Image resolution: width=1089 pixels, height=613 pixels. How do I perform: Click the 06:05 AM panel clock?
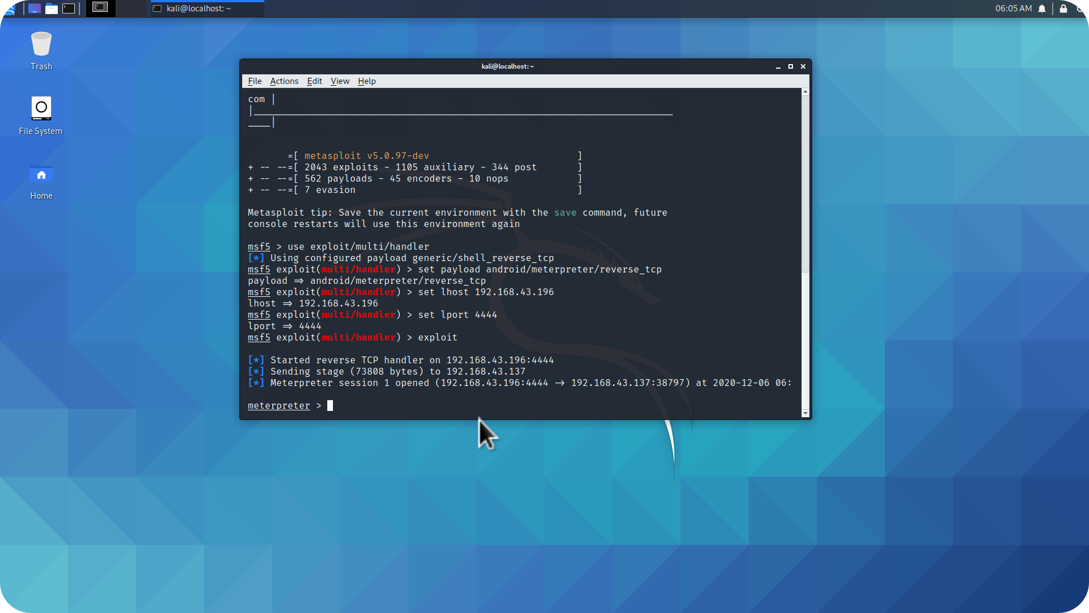(1014, 9)
